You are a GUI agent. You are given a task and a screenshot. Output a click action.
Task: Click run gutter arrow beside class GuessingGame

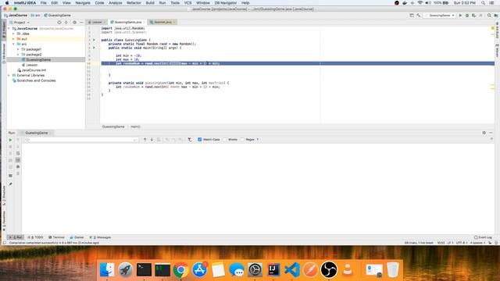point(94,40)
